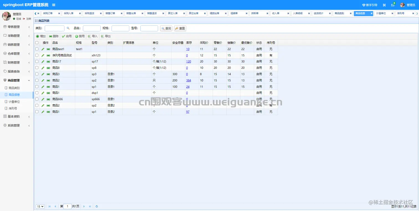Focus the 品名 search input field
The image size is (419, 211).
[x=92, y=28]
